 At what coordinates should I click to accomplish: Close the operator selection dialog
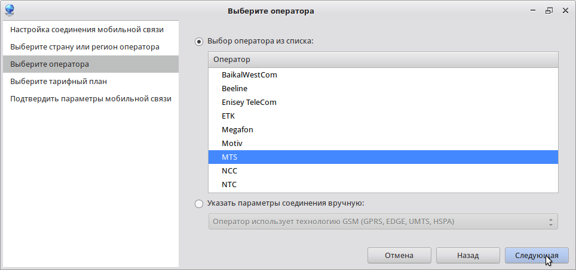point(565,11)
